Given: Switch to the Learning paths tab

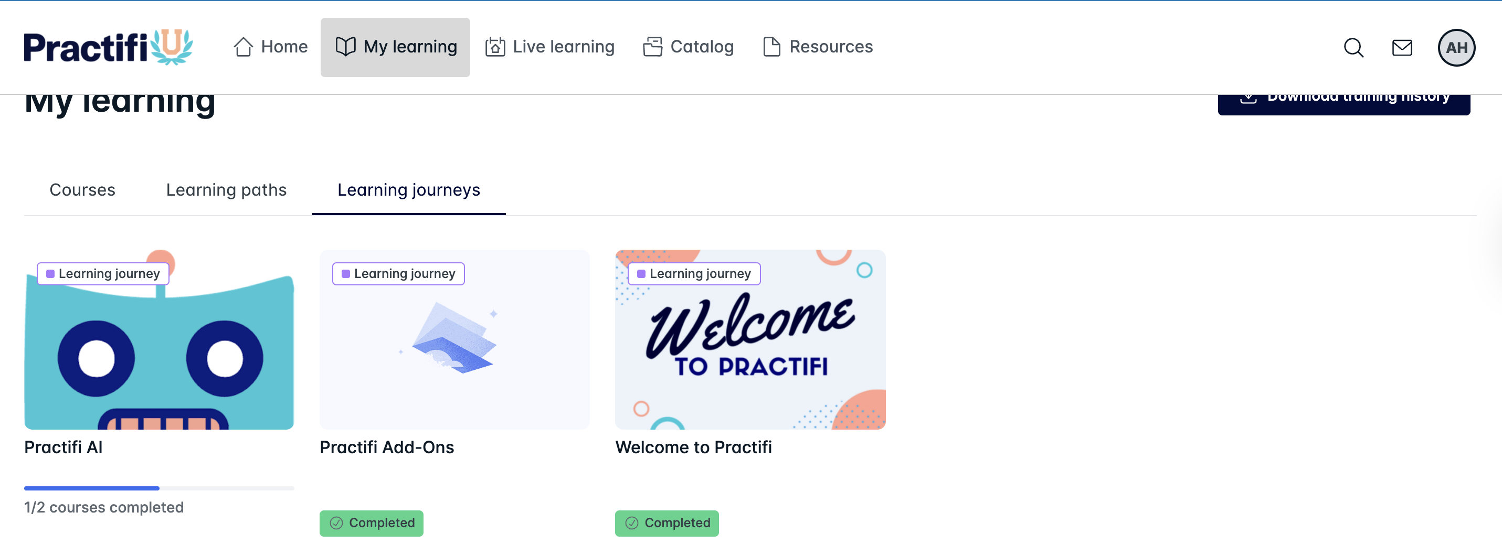Looking at the screenshot, I should pos(226,190).
